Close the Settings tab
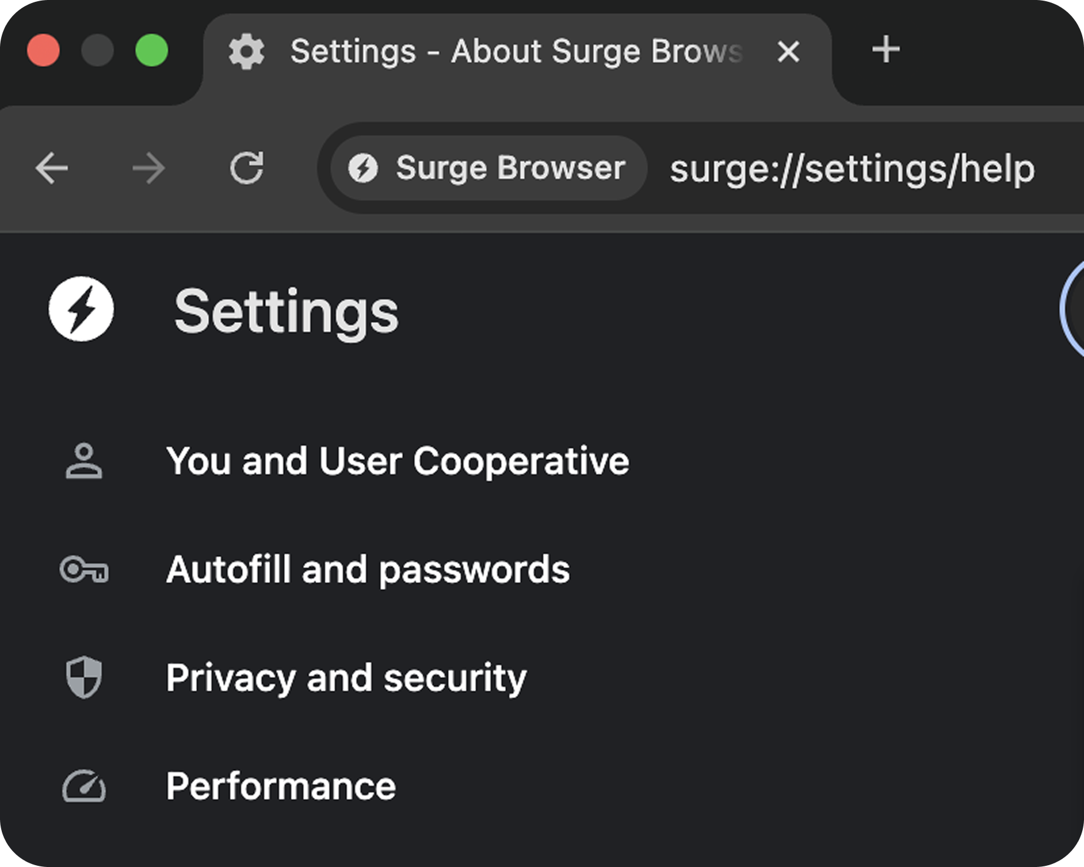 (788, 51)
